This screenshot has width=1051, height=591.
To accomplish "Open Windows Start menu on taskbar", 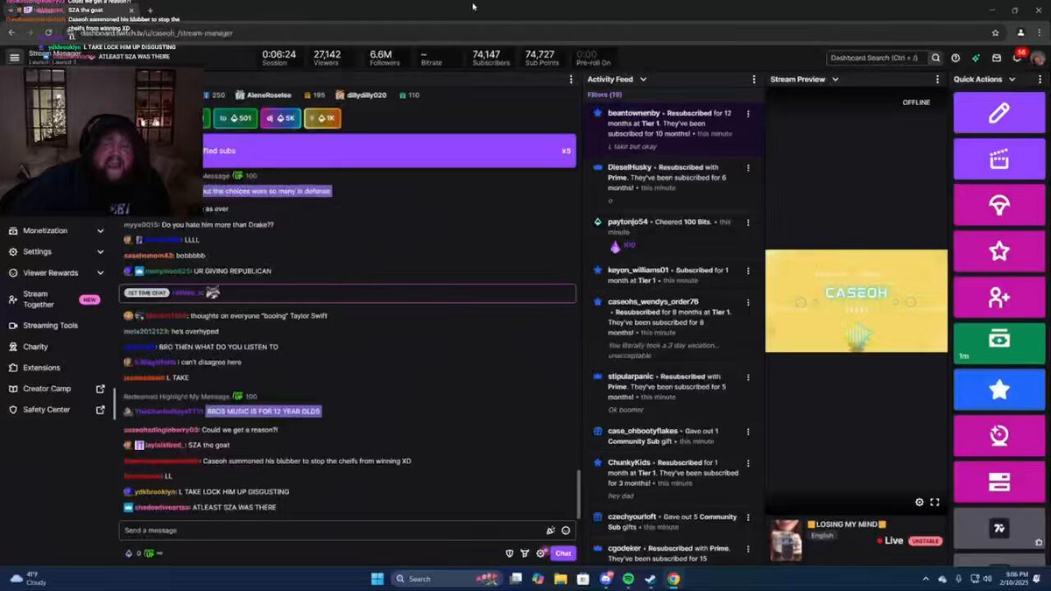I will point(377,579).
